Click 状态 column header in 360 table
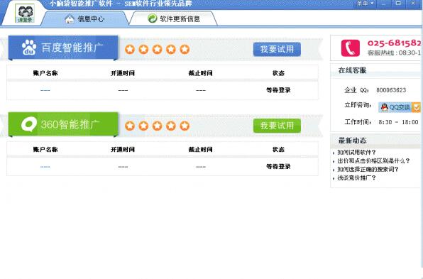 tap(278, 149)
